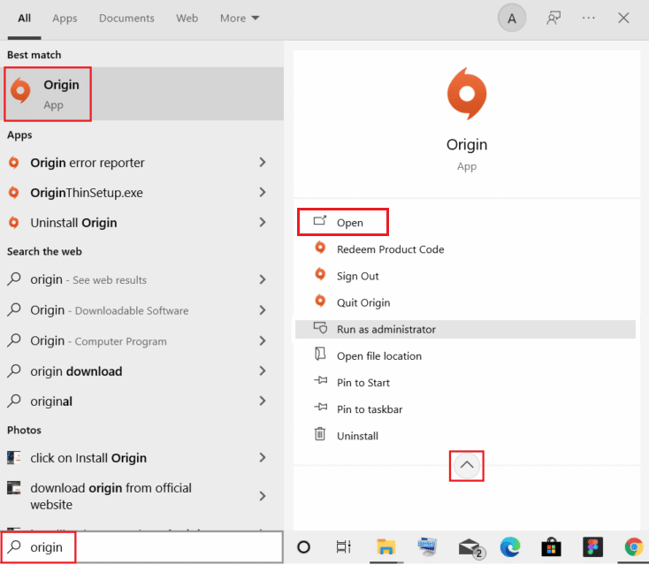Choose Redeem Product Code action
Viewport: 649px width, 565px height.
(x=390, y=249)
